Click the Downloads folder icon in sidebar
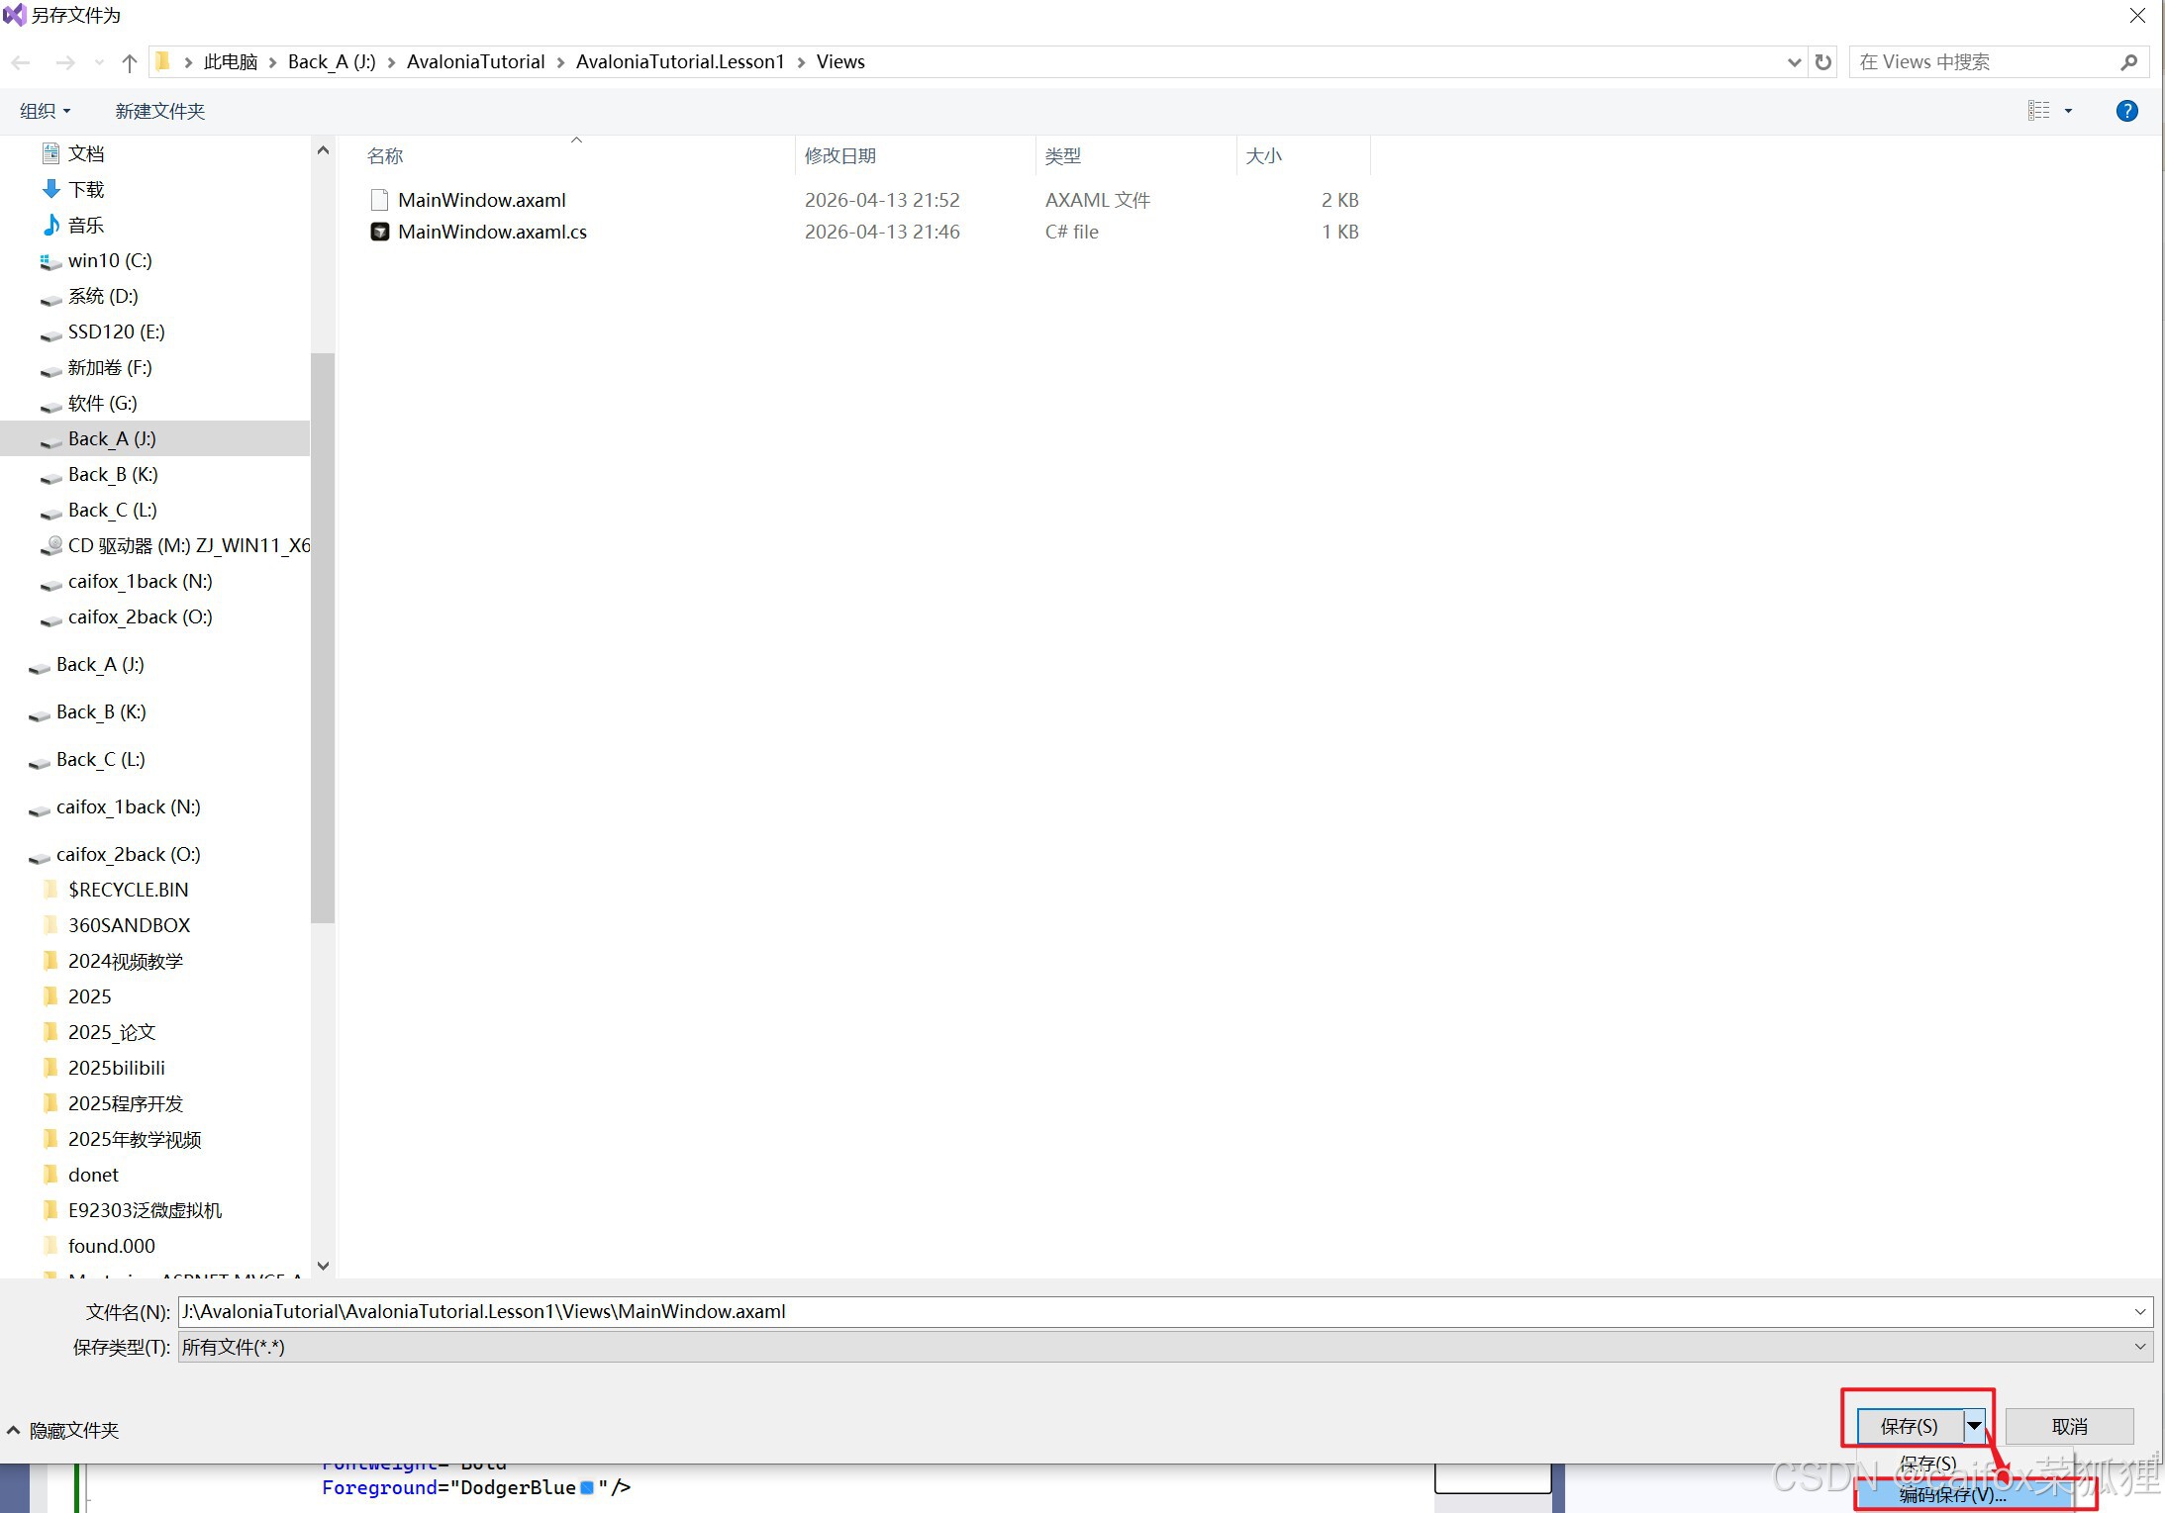This screenshot has height=1513, width=2165. (x=51, y=189)
